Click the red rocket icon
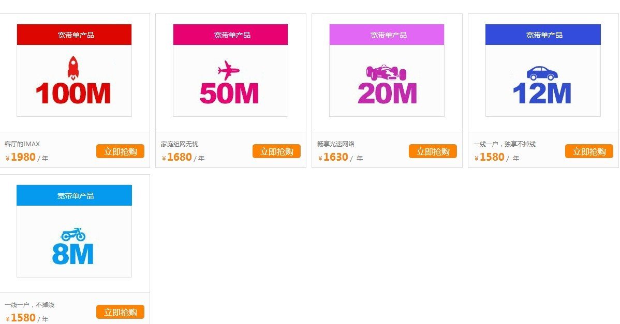Viewport: 620px width, 324px height. pos(73,68)
